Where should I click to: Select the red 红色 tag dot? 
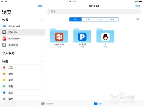pyautogui.click(x=4, y=67)
